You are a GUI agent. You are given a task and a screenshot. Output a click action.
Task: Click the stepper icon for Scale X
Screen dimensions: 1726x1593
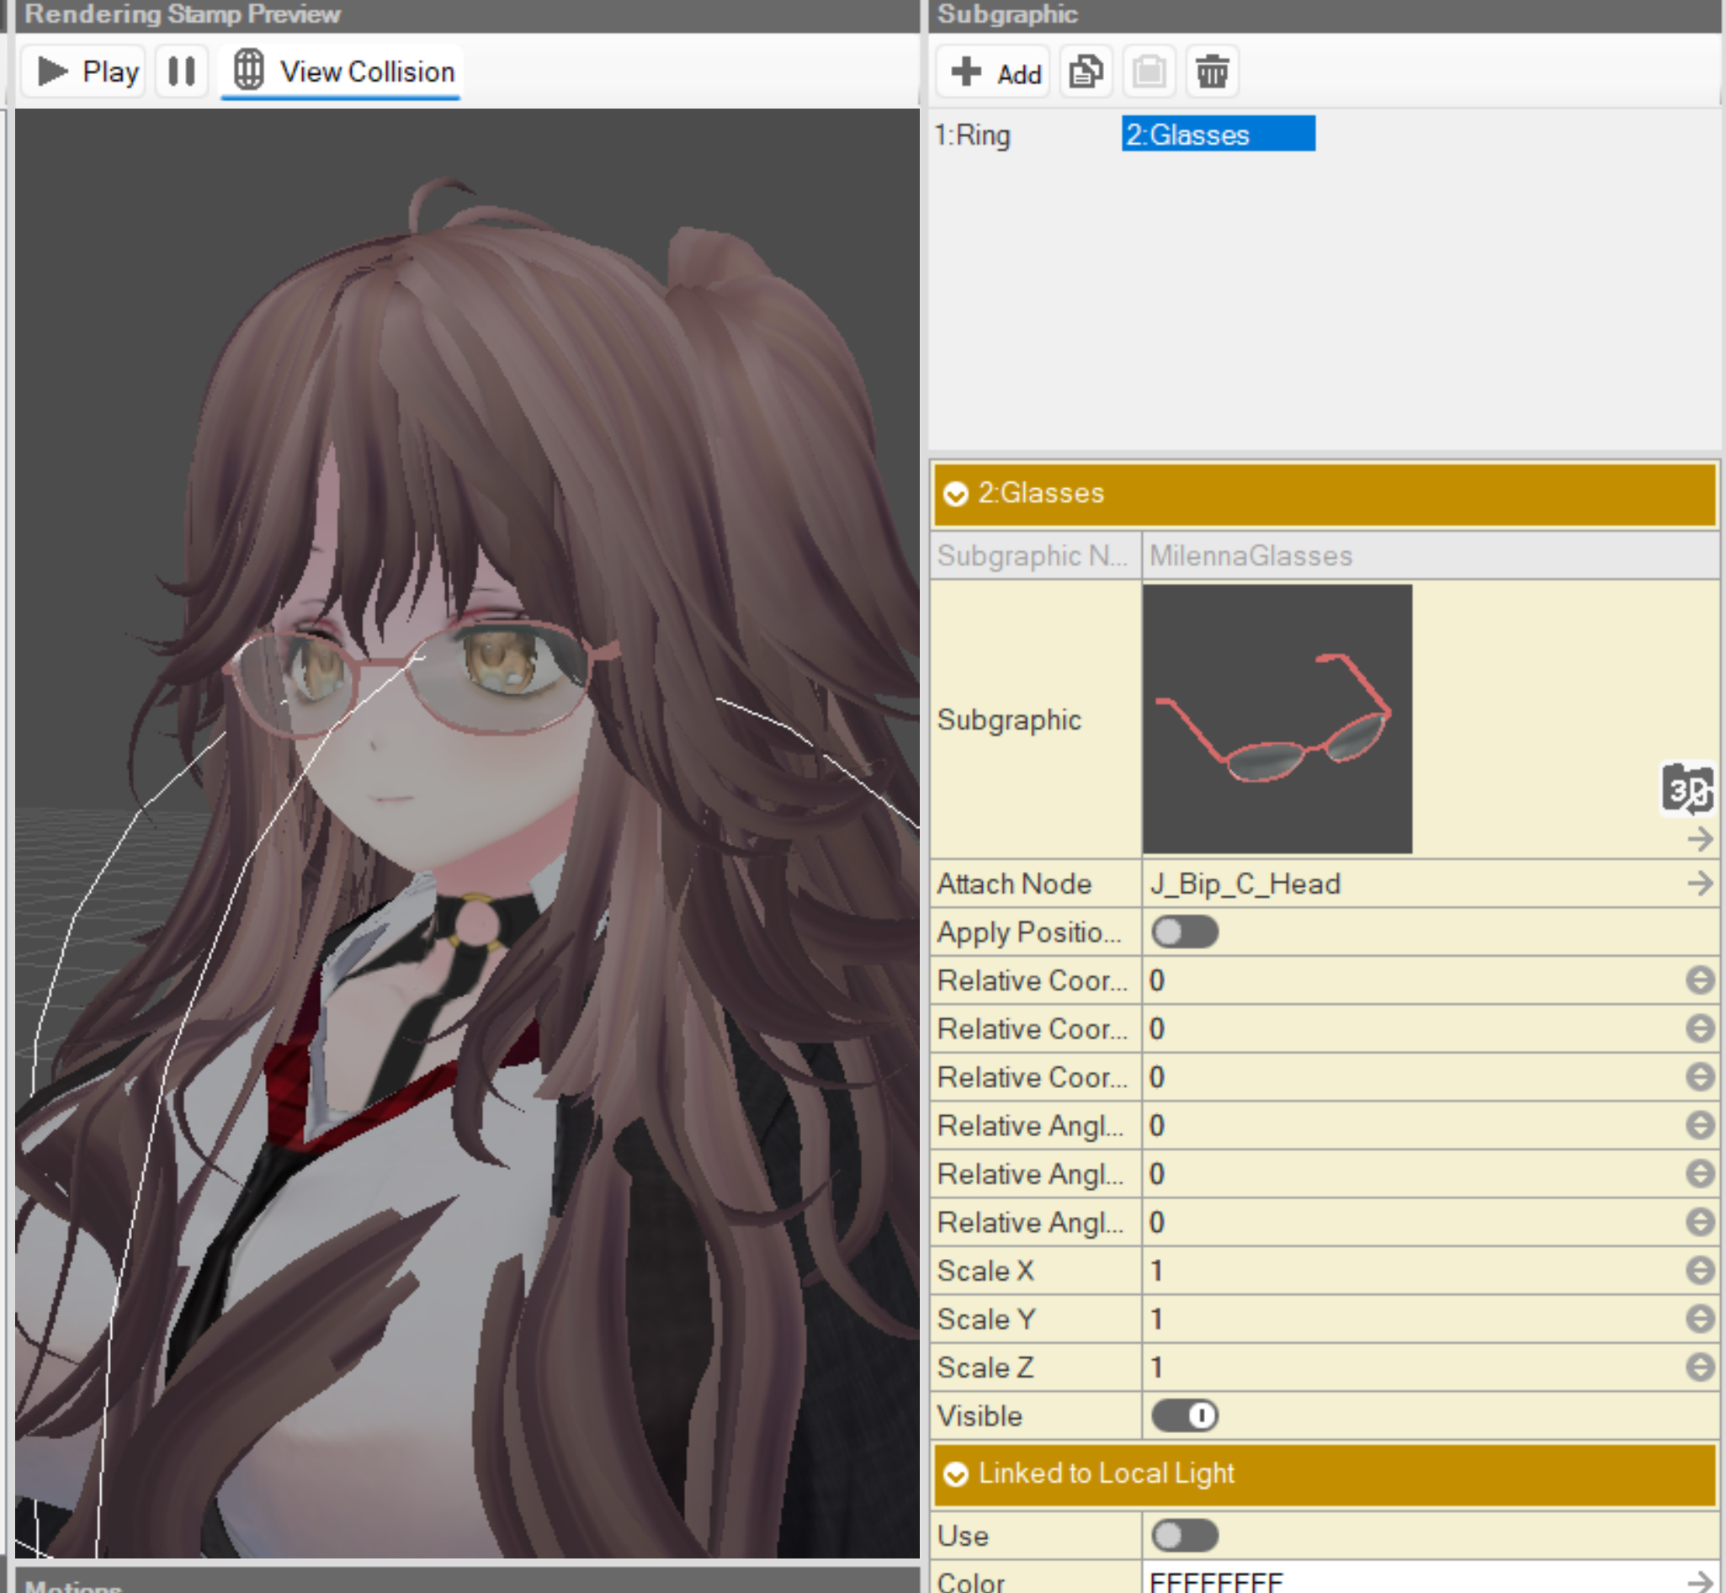(x=1699, y=1271)
